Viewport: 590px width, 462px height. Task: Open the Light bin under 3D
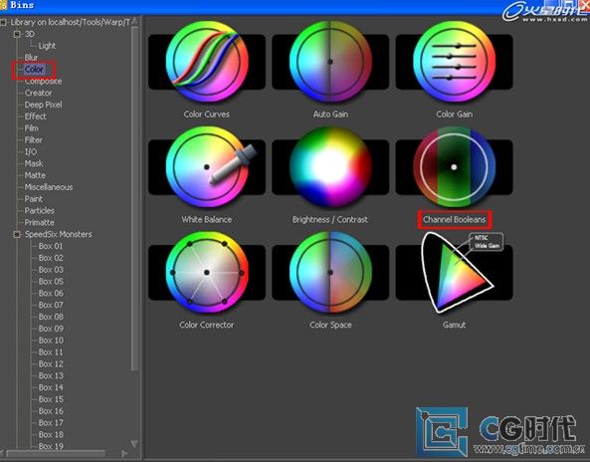(x=47, y=46)
